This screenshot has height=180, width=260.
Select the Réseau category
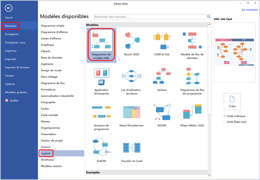[46, 121]
